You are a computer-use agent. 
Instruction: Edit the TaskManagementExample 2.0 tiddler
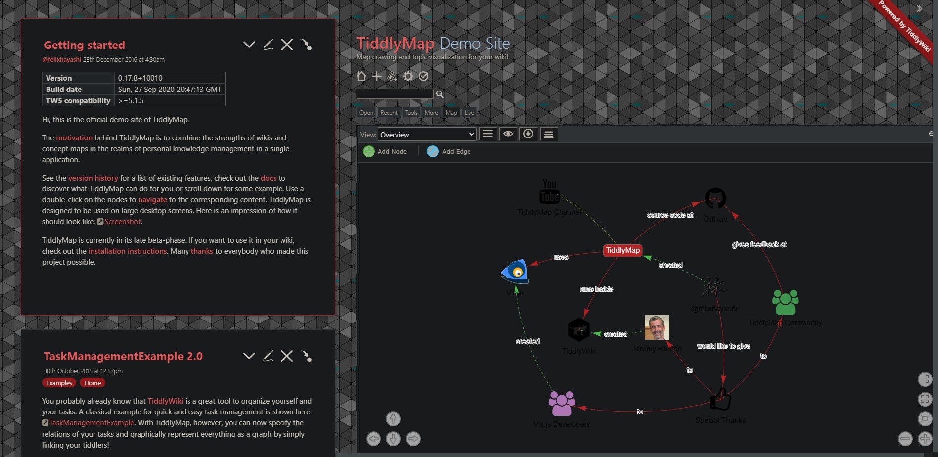[x=268, y=356]
